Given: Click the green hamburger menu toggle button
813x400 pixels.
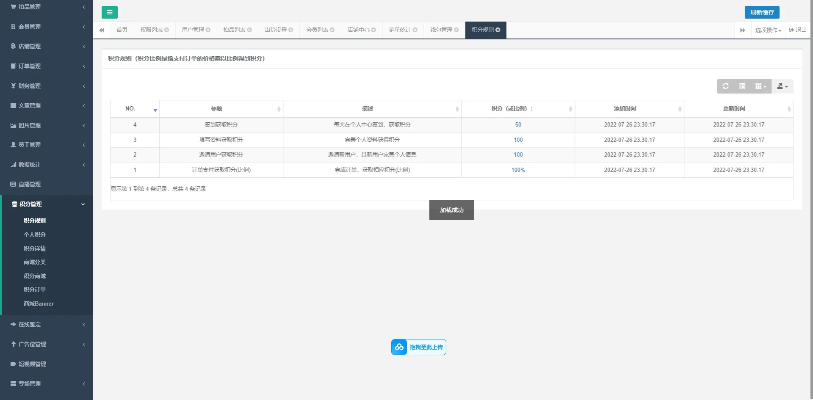Looking at the screenshot, I should click(109, 12).
